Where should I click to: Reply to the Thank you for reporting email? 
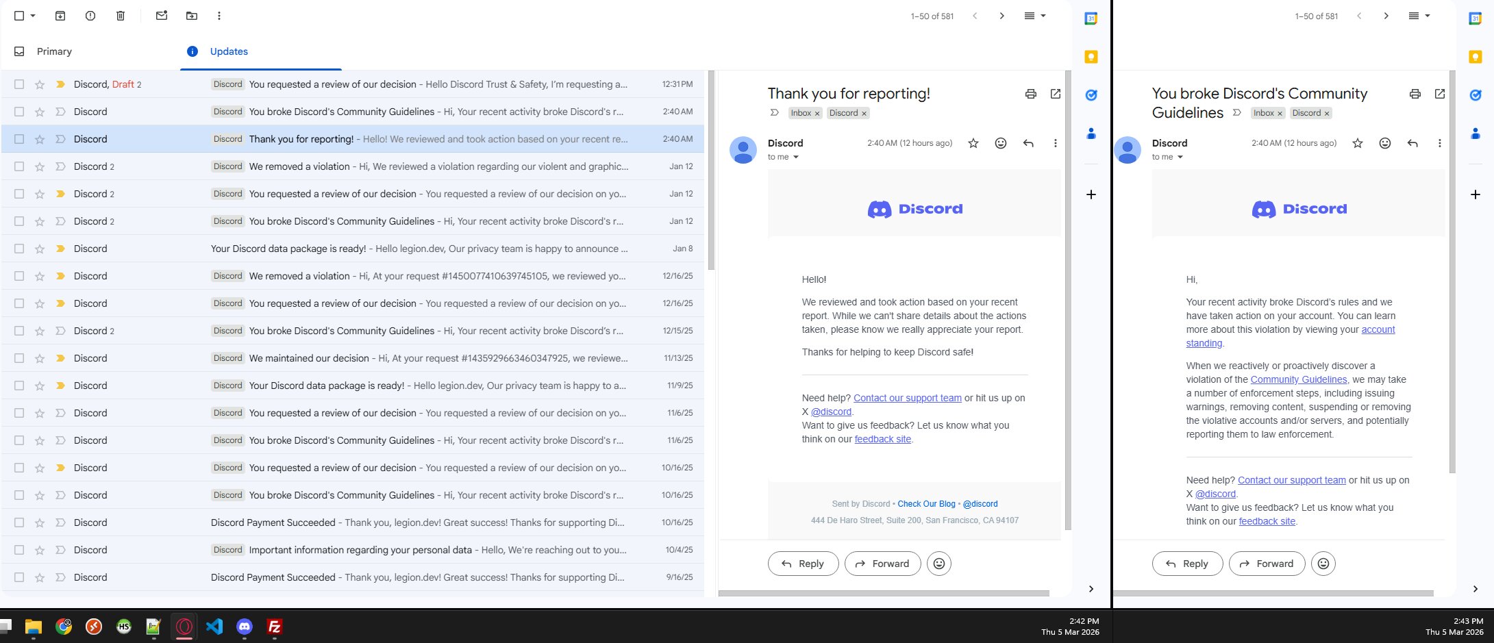[803, 564]
